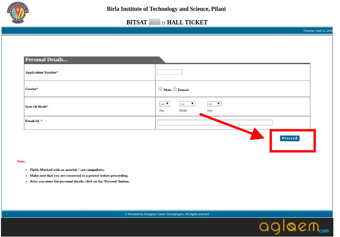Screen dimensions: 340x237
Task: Select the Female gender radio button
Action: point(175,89)
